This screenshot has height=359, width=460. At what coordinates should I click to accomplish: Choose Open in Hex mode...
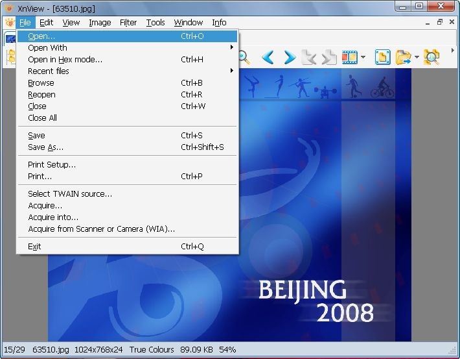pos(128,59)
